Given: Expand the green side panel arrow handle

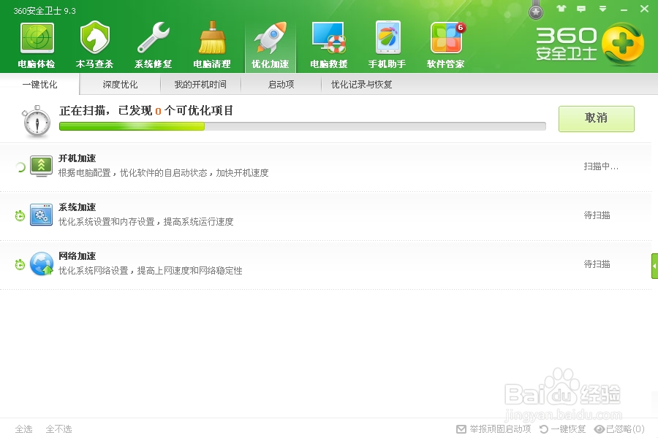Looking at the screenshot, I should click(x=654, y=266).
